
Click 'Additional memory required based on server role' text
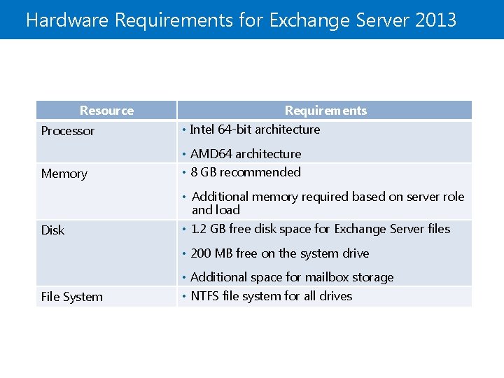coord(328,197)
